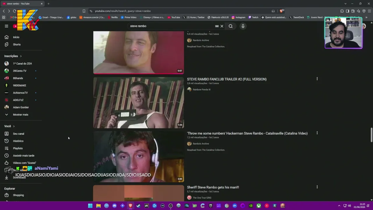This screenshot has height=210, width=373.
Task: Open The One True GRIG channel
Action: pyautogui.click(x=202, y=198)
